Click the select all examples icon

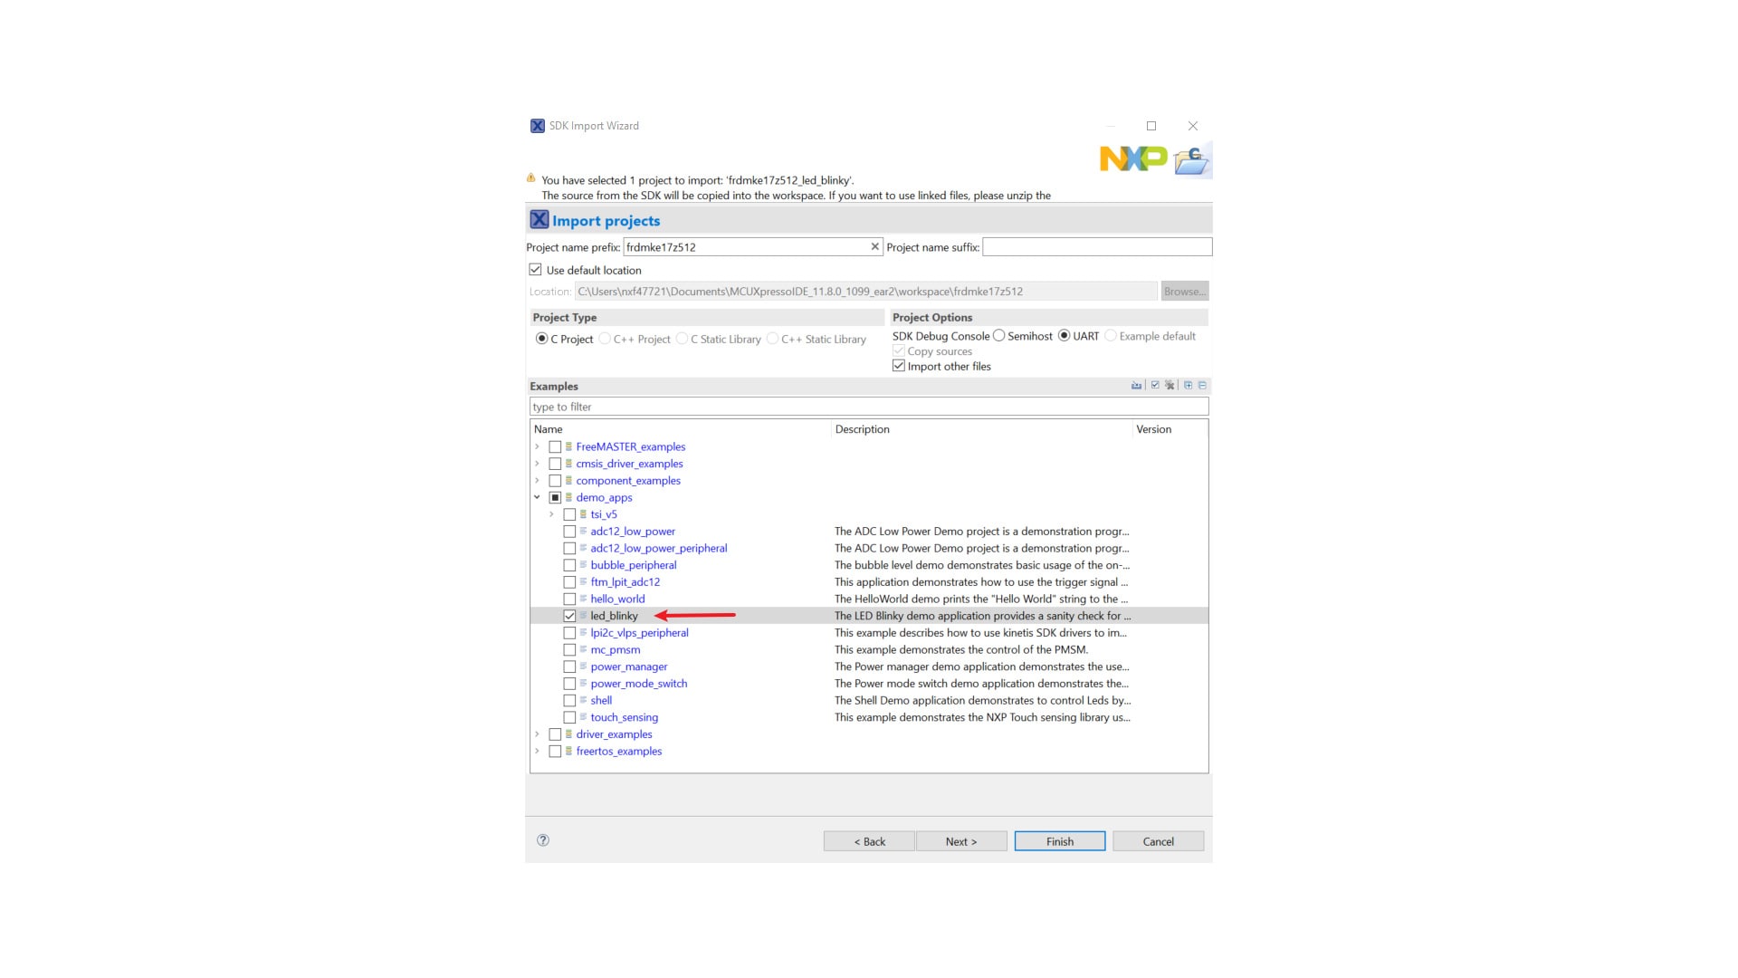(x=1155, y=386)
